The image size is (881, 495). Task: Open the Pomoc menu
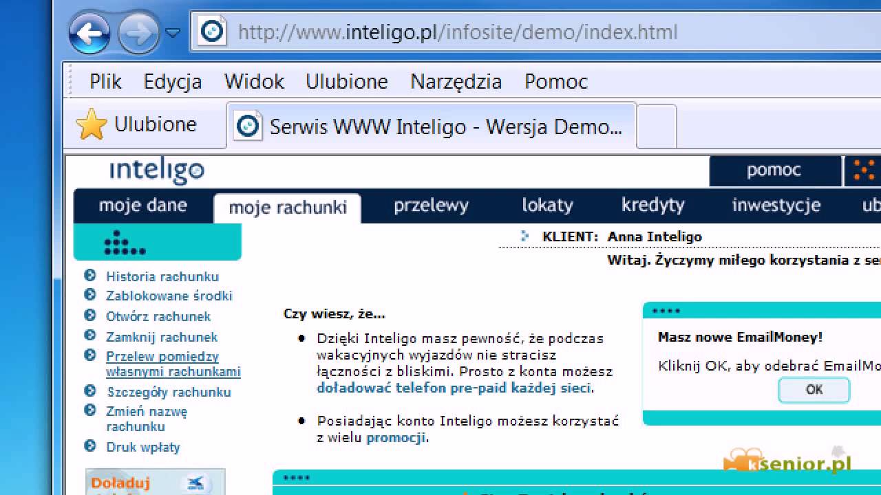click(x=556, y=81)
